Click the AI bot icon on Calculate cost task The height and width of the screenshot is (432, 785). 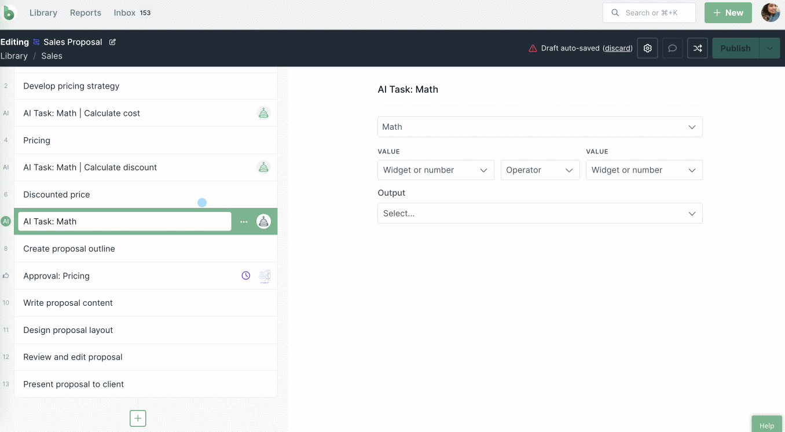tap(263, 114)
